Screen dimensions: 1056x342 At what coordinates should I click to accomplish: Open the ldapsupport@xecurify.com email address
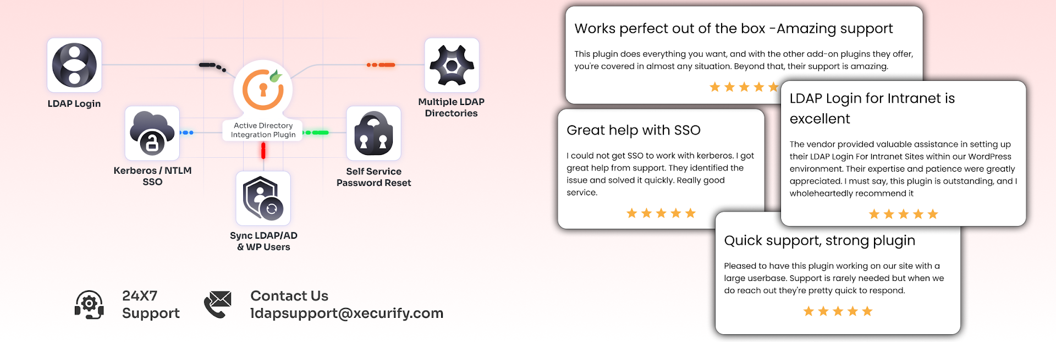[x=346, y=313]
